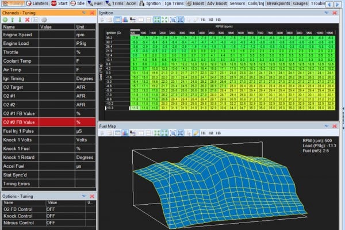Select bar chart 3D view in Fuel Map toolbar
Viewport: 345px width, 230px height.
pyautogui.click(x=125, y=133)
